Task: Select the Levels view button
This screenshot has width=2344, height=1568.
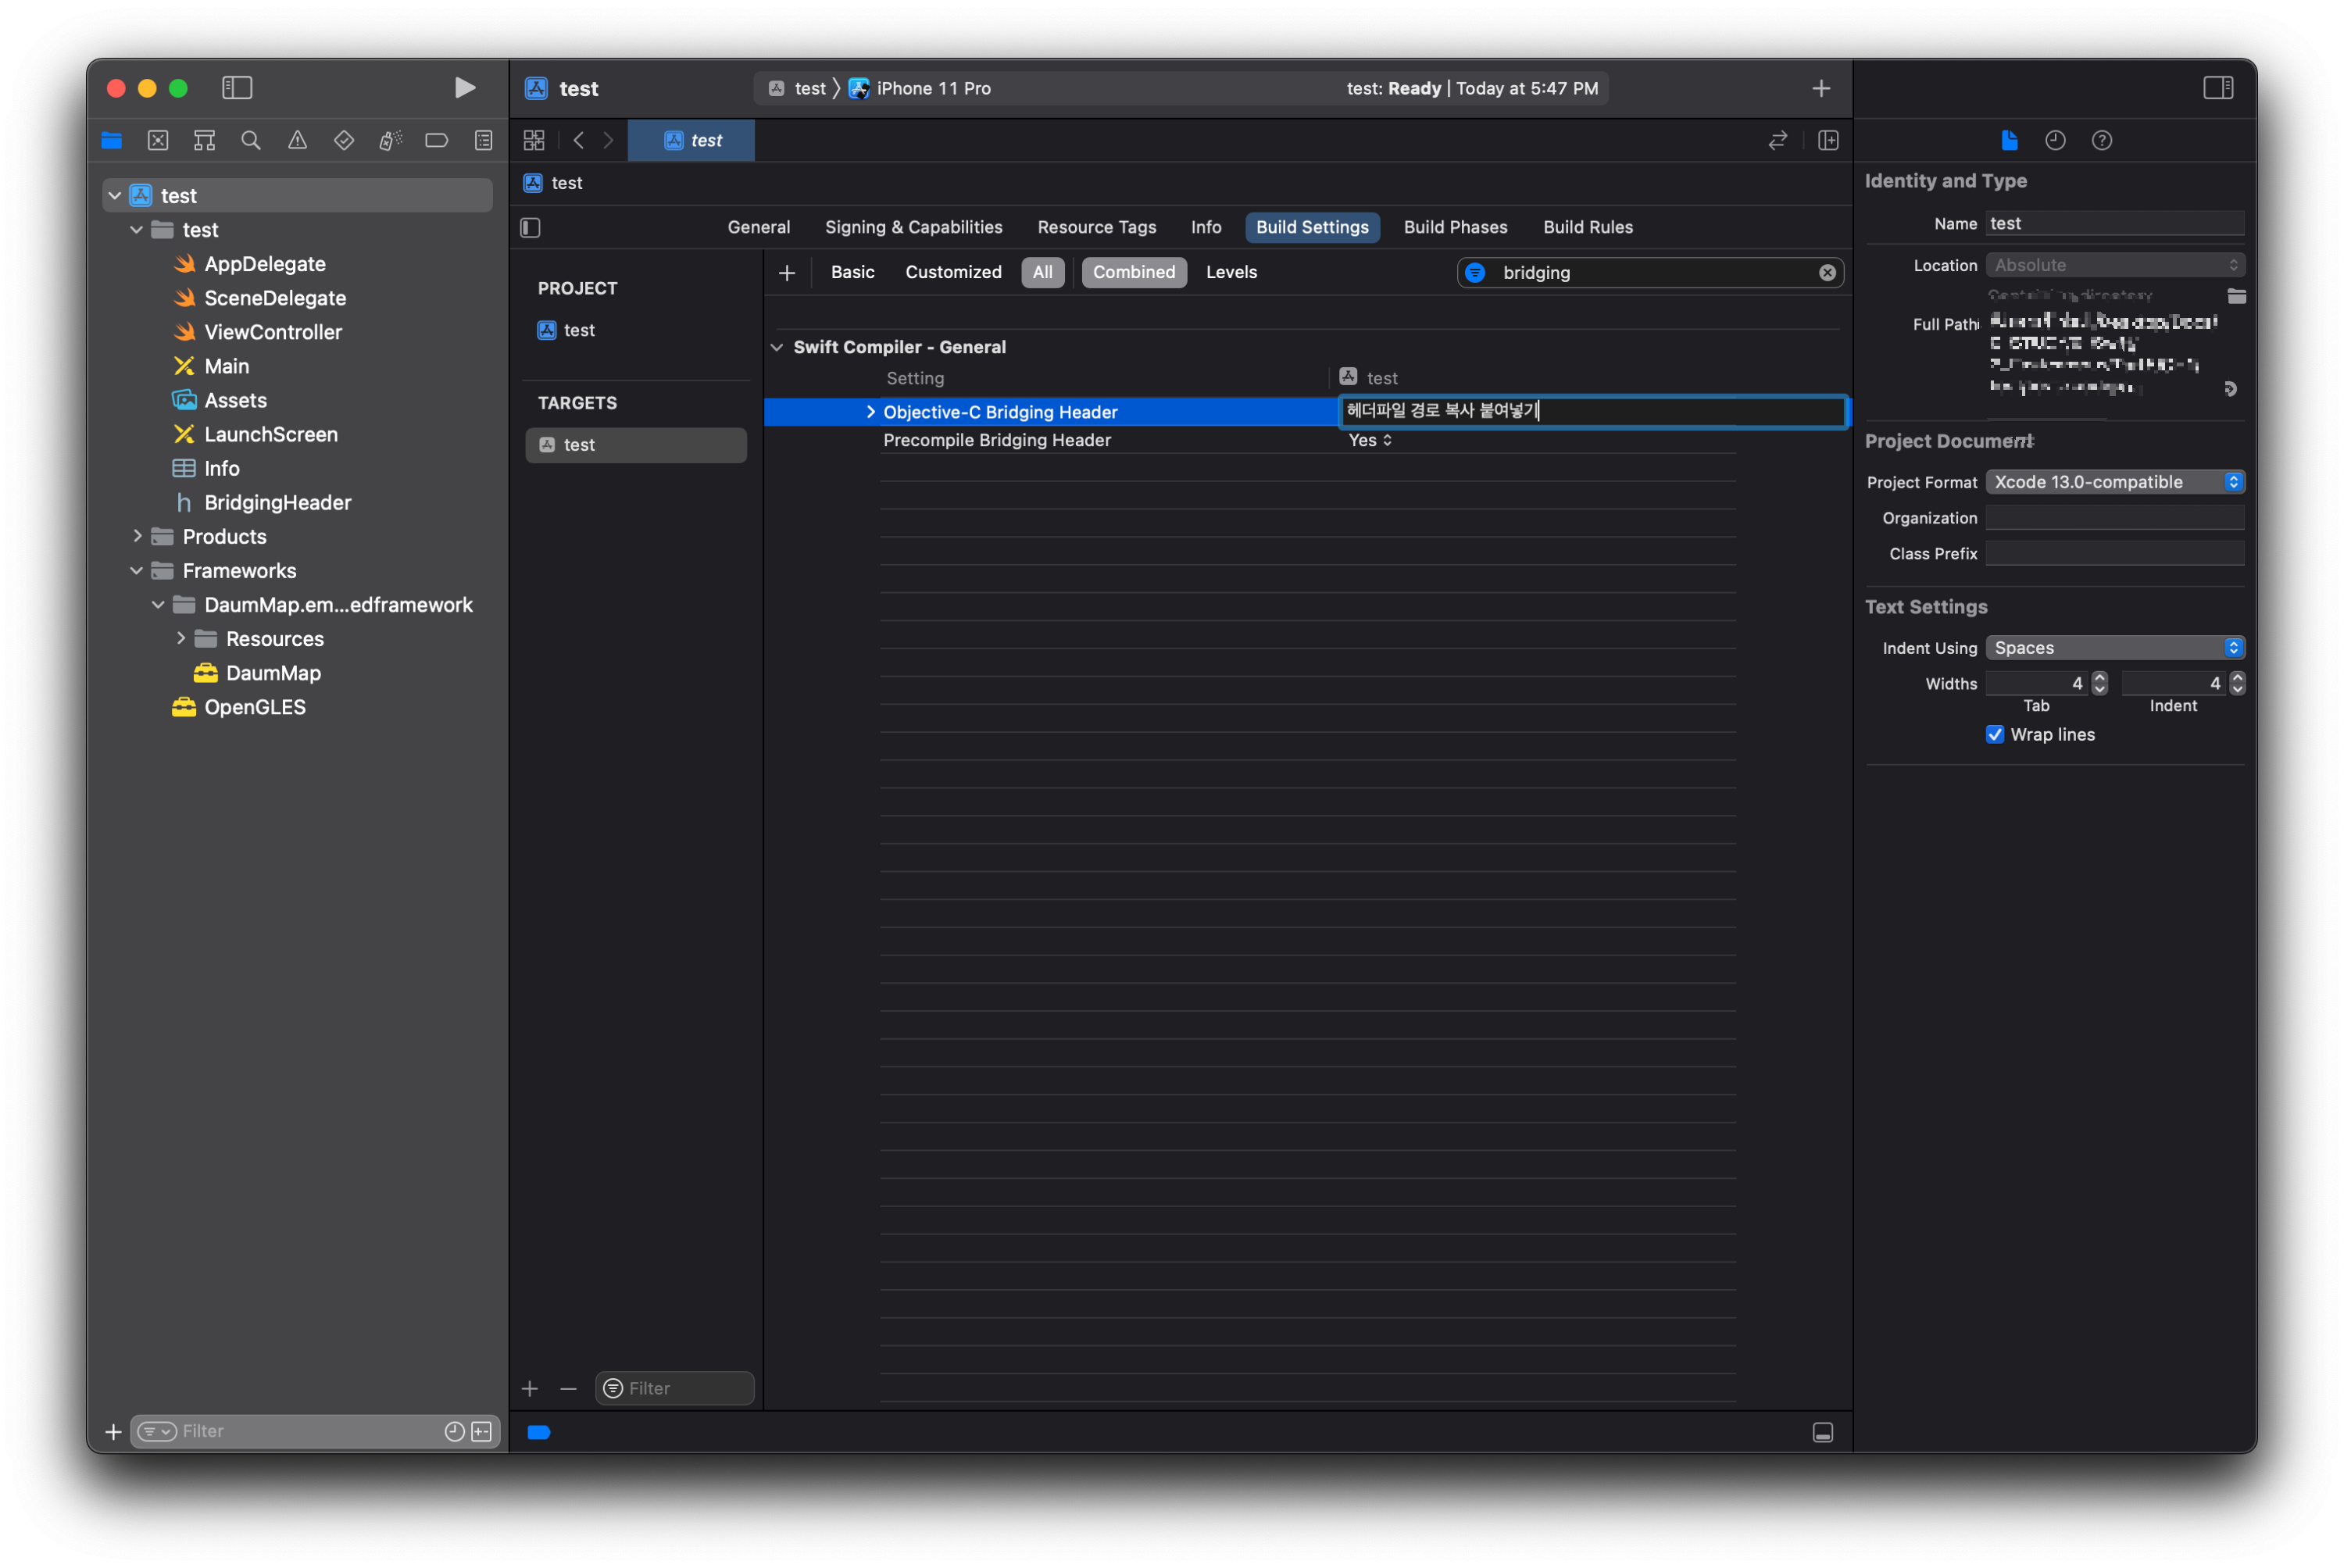Action: [1231, 272]
